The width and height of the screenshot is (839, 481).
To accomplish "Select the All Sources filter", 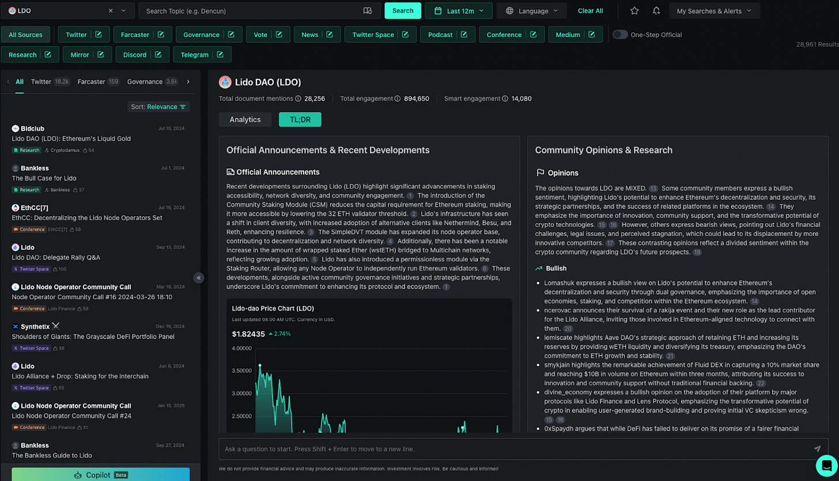I will click(x=25, y=35).
